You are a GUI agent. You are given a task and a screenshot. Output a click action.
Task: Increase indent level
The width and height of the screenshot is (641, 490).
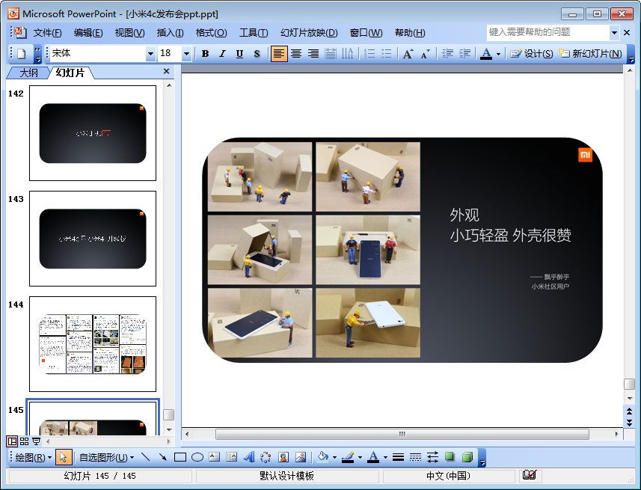tap(464, 54)
